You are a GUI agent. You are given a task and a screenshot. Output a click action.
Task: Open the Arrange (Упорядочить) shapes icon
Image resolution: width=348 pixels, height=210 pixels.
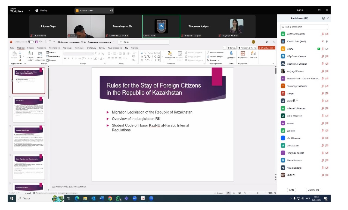(170, 53)
